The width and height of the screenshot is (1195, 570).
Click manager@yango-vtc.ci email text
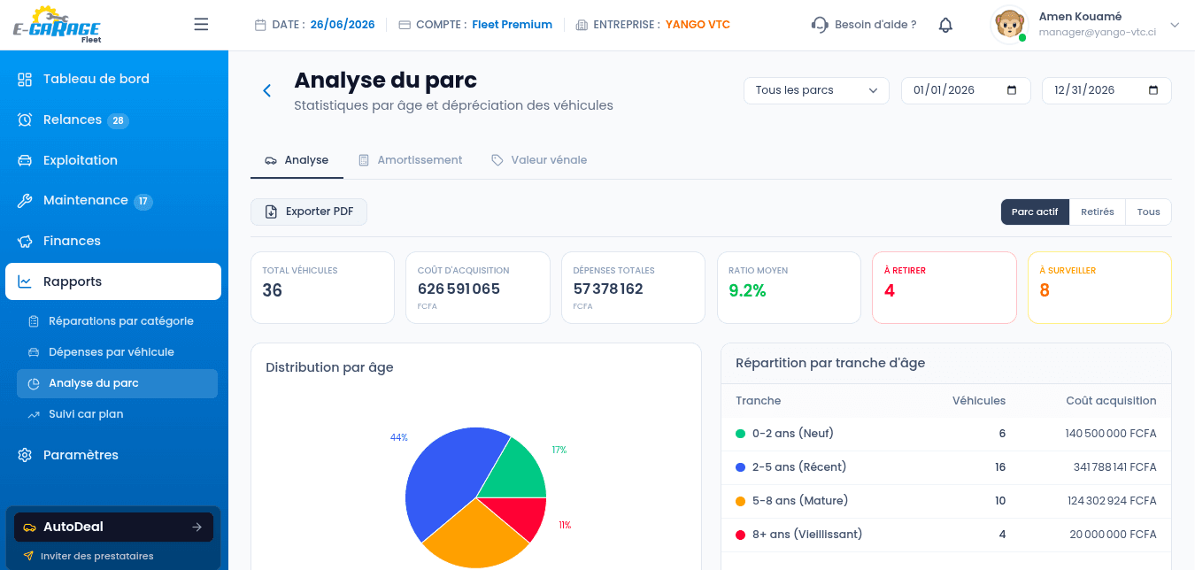coord(1098,32)
